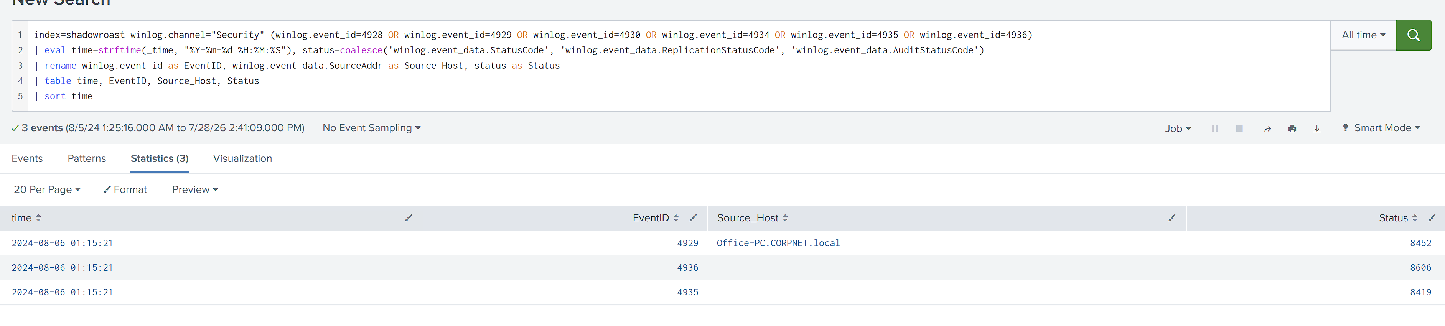The height and width of the screenshot is (326, 1445).
Task: Open the Preview dropdown
Action: tap(195, 189)
